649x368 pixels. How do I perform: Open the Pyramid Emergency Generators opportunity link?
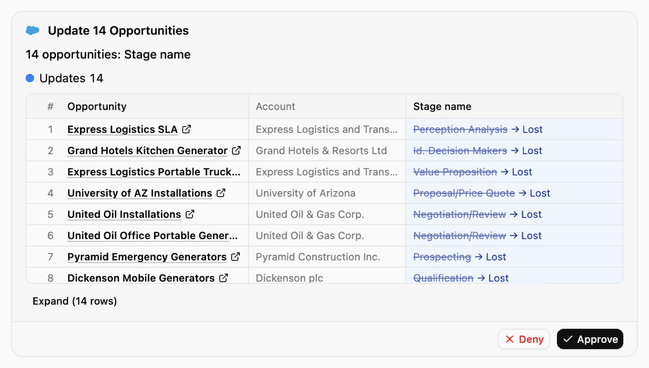tap(147, 257)
